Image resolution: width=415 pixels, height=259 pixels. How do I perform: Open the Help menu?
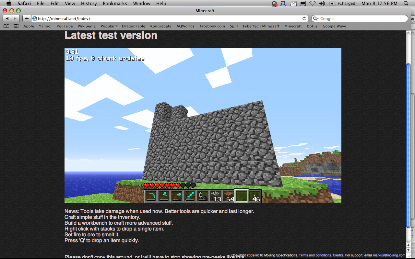pyautogui.click(x=161, y=3)
